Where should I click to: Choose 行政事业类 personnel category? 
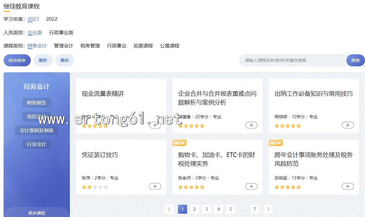click(x=61, y=32)
